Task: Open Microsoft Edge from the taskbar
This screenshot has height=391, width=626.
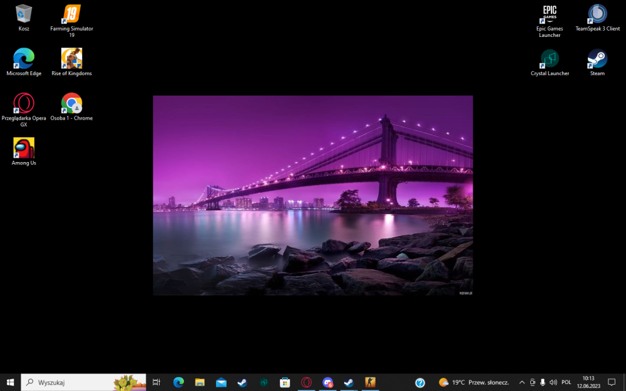Action: 178,382
